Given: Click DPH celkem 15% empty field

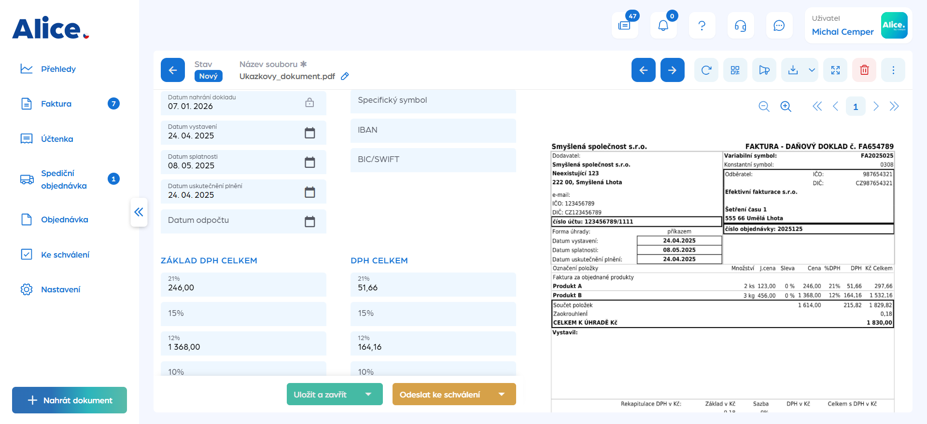Looking at the screenshot, I should pos(433,314).
